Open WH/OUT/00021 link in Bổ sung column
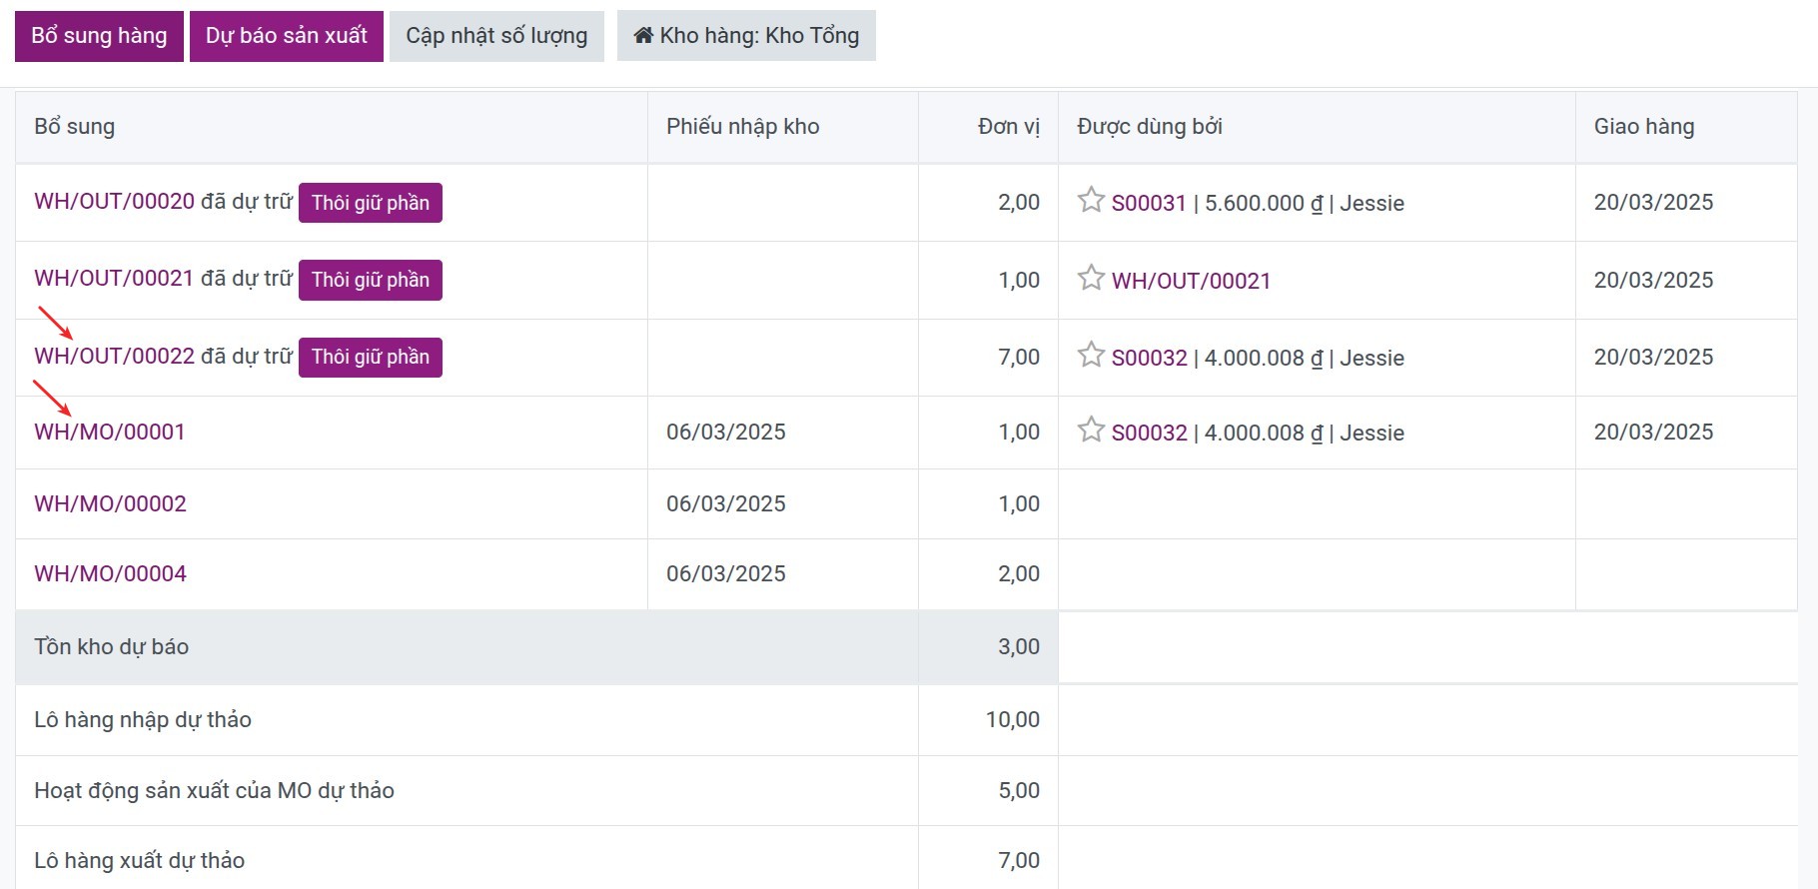The width and height of the screenshot is (1818, 889). coord(114,279)
